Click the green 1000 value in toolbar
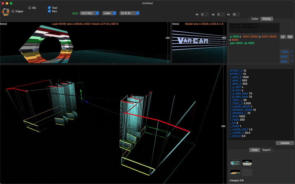This screenshot has width=295, height=184. click(75, 14)
